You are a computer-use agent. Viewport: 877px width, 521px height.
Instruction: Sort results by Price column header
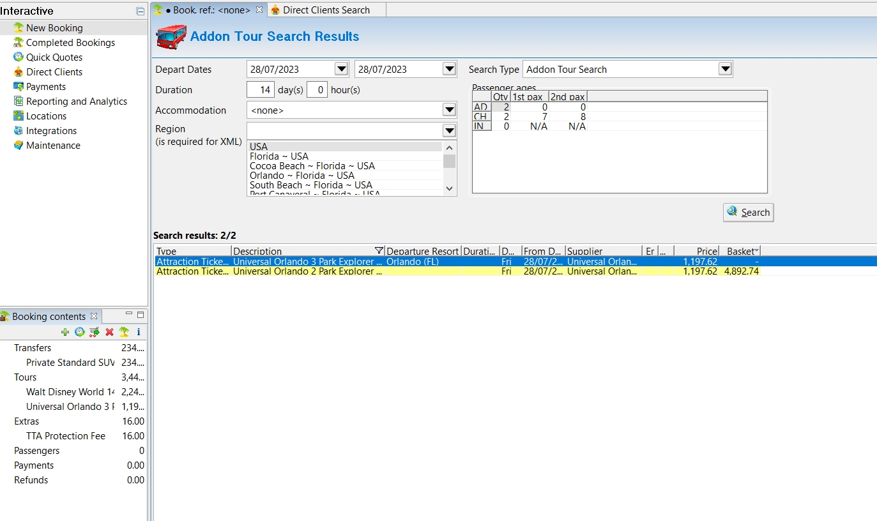(x=696, y=251)
